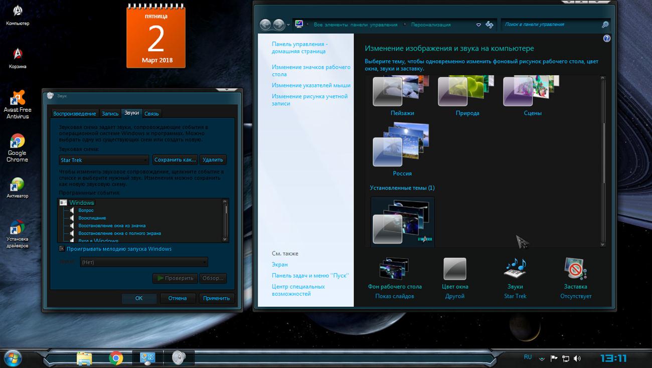Viewport: 652px width, 368px height.
Task: Confirm Sound dialog with OK
Action: point(139,298)
